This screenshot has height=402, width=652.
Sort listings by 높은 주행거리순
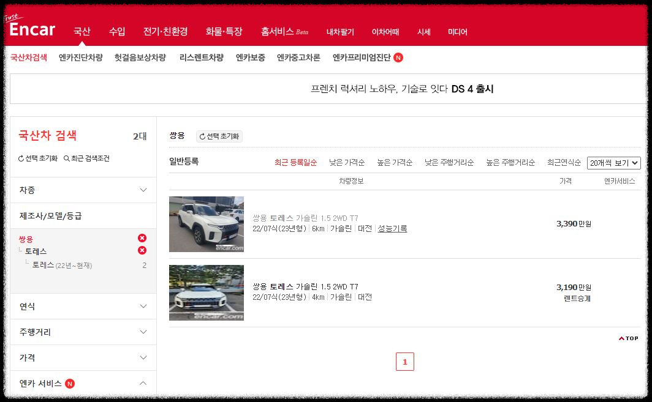(x=510, y=162)
